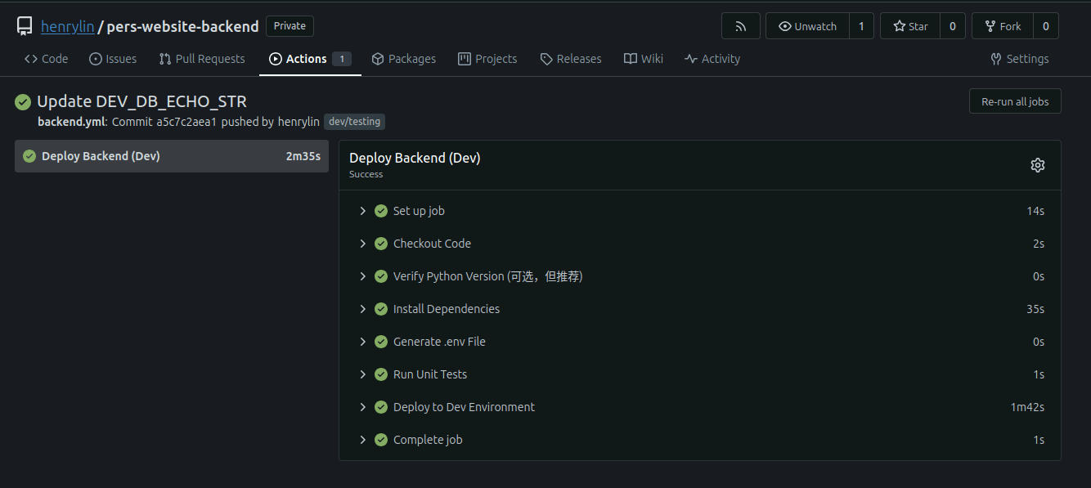Click the Star button for this repo

pyautogui.click(x=910, y=26)
